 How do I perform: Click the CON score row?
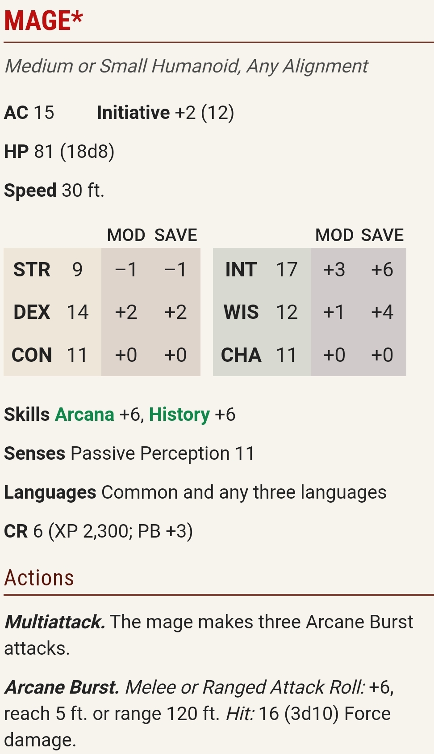click(102, 355)
